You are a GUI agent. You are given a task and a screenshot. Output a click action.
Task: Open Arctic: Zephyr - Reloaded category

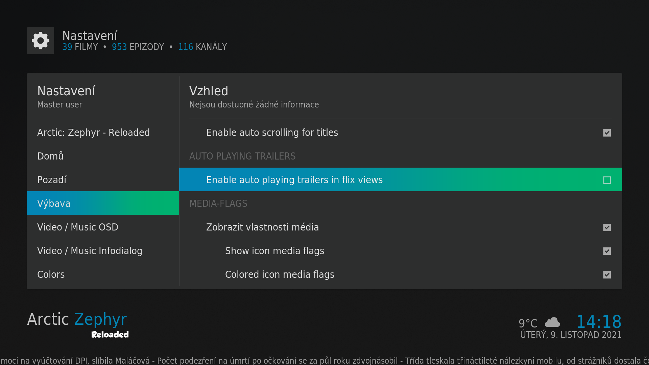(x=93, y=132)
